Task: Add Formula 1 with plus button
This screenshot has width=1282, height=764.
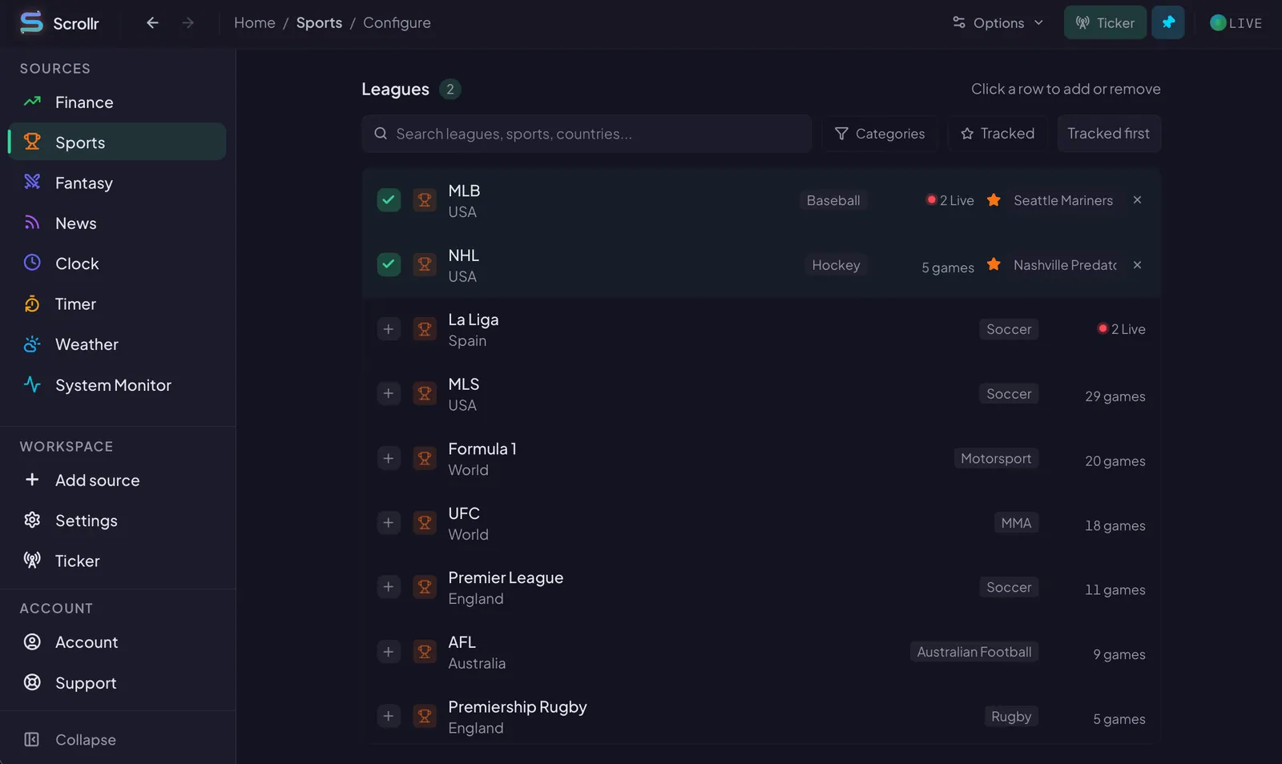Action: pyautogui.click(x=389, y=458)
